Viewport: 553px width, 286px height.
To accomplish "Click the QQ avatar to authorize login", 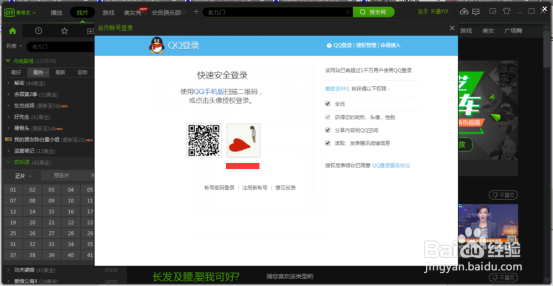I will 243,141.
